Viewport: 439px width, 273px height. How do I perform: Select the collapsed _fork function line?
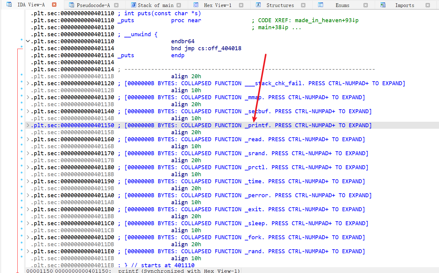click(x=213, y=237)
